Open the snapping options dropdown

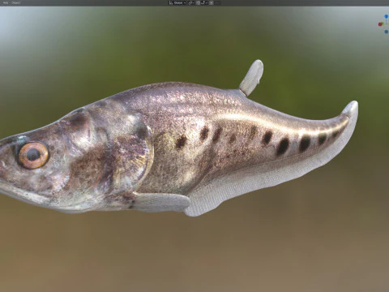pyautogui.click(x=204, y=3)
